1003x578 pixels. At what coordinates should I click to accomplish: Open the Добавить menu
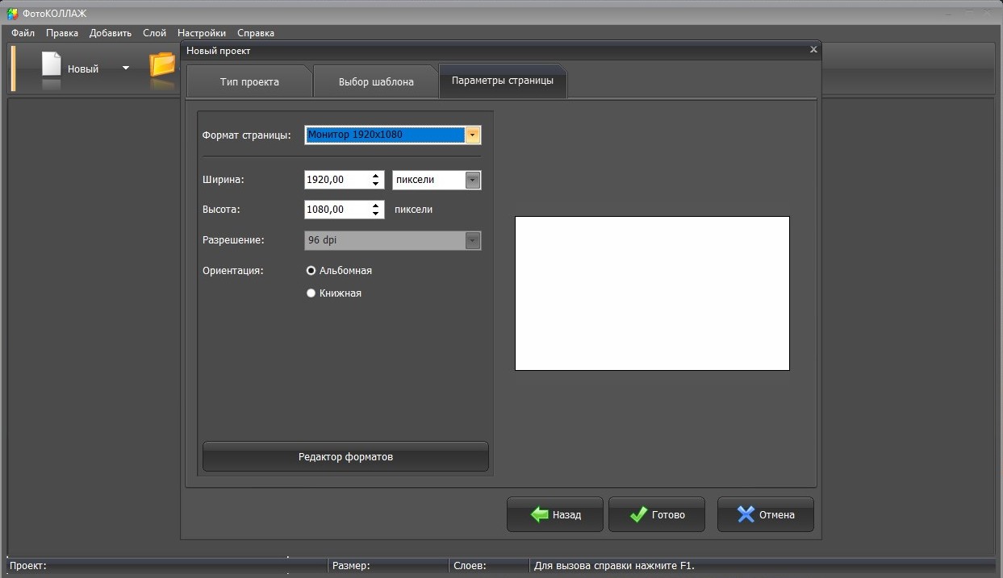point(111,33)
